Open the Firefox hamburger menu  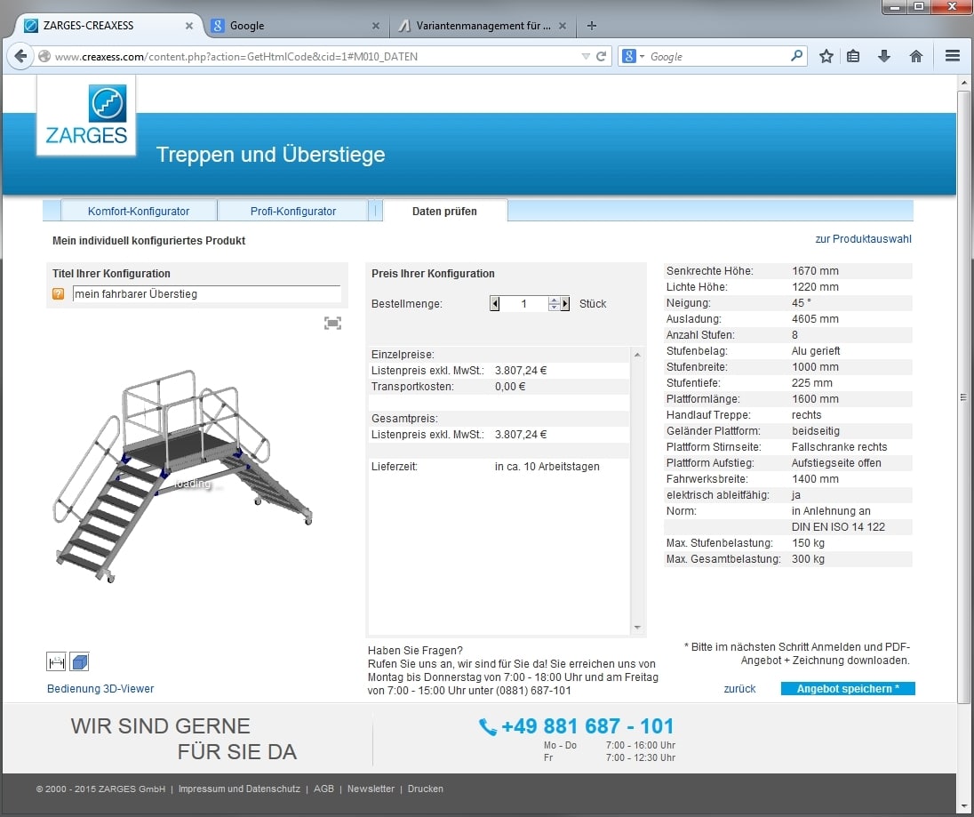[x=953, y=57]
